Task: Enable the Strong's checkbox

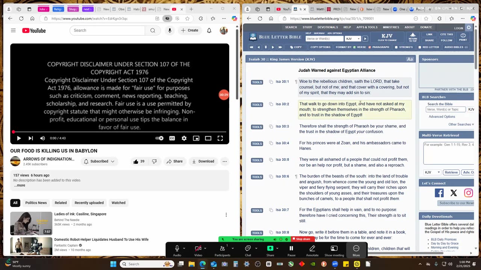Action: click(x=396, y=47)
